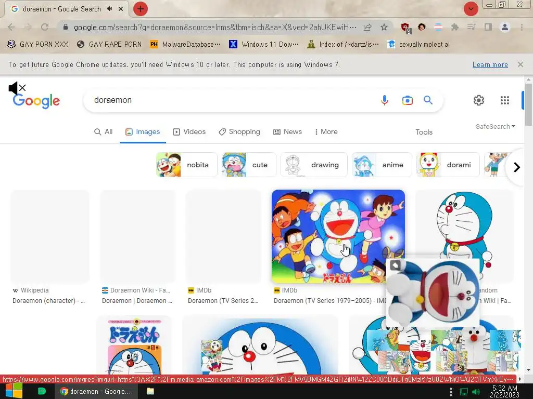Open the Wikipedia Doraemon (character) result
The width and height of the screenshot is (533, 399).
pos(49,301)
